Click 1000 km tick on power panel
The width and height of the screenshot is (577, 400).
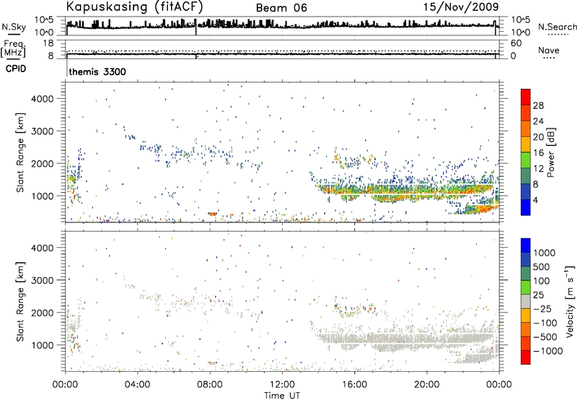42,196
